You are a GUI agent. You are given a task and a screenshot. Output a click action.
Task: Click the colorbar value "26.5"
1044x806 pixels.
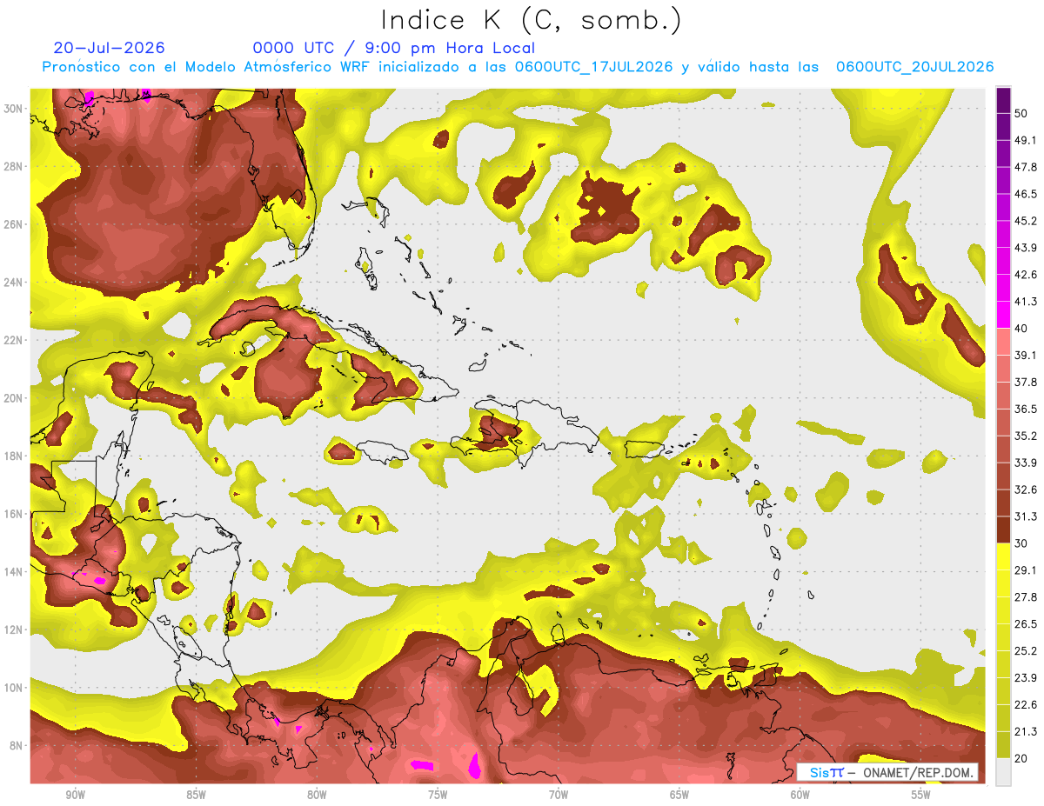click(x=1025, y=625)
